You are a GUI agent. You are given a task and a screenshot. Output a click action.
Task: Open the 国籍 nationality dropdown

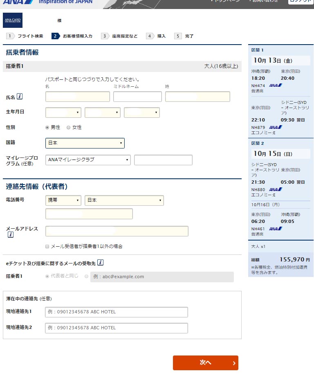pyautogui.click(x=85, y=143)
